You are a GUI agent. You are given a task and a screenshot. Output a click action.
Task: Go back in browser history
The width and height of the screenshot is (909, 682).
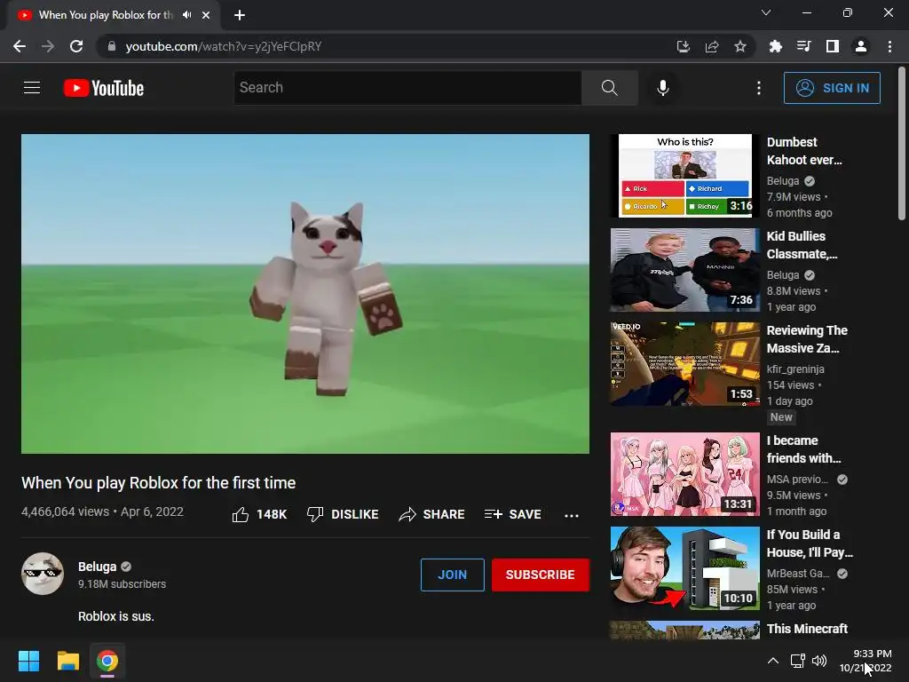coord(20,46)
